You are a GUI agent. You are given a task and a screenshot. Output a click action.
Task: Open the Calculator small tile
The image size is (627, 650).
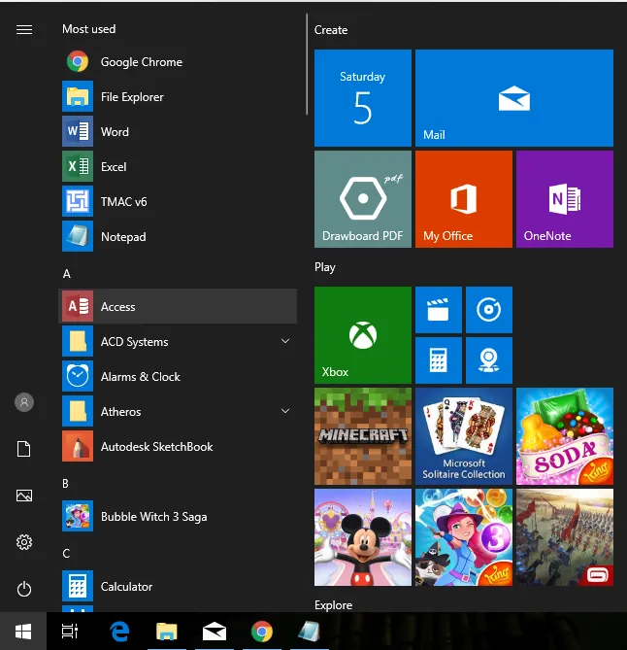pos(438,360)
